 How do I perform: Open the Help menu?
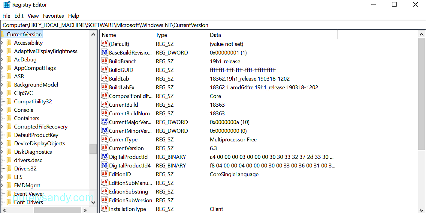click(x=74, y=16)
